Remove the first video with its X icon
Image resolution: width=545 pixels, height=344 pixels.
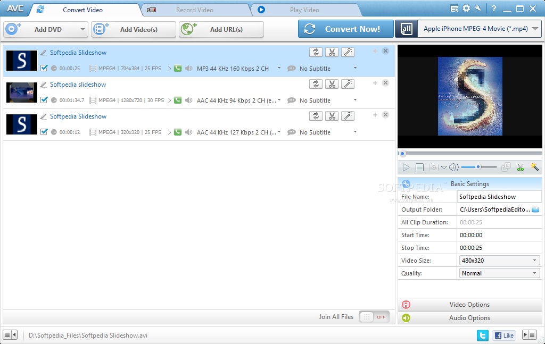(x=385, y=51)
